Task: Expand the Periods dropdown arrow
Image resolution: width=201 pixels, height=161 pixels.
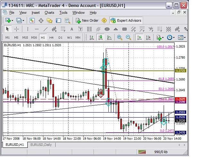Action: (174, 38)
